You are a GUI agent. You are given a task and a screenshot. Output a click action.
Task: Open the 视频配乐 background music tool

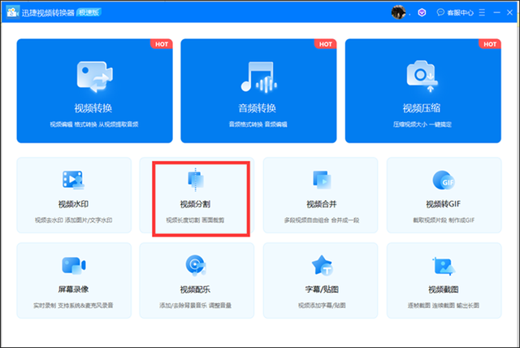click(x=196, y=279)
